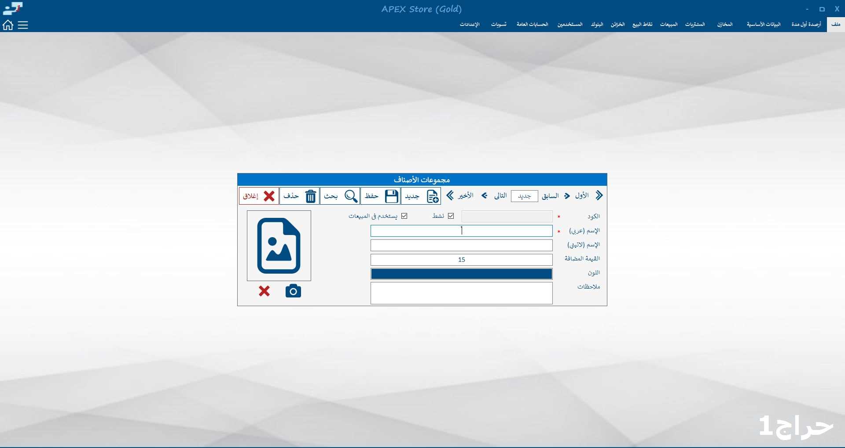Open the hamburger menu icon
Viewport: 845px width, 448px height.
(23, 25)
